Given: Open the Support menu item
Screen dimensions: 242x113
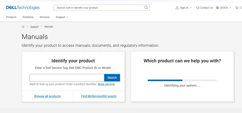Looking at the screenshot, I should 60,17.
